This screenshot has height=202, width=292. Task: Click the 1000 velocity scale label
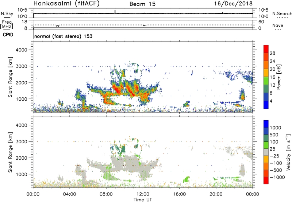point(276,128)
